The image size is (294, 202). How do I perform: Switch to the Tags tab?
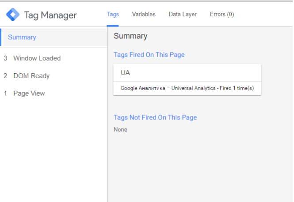point(113,15)
